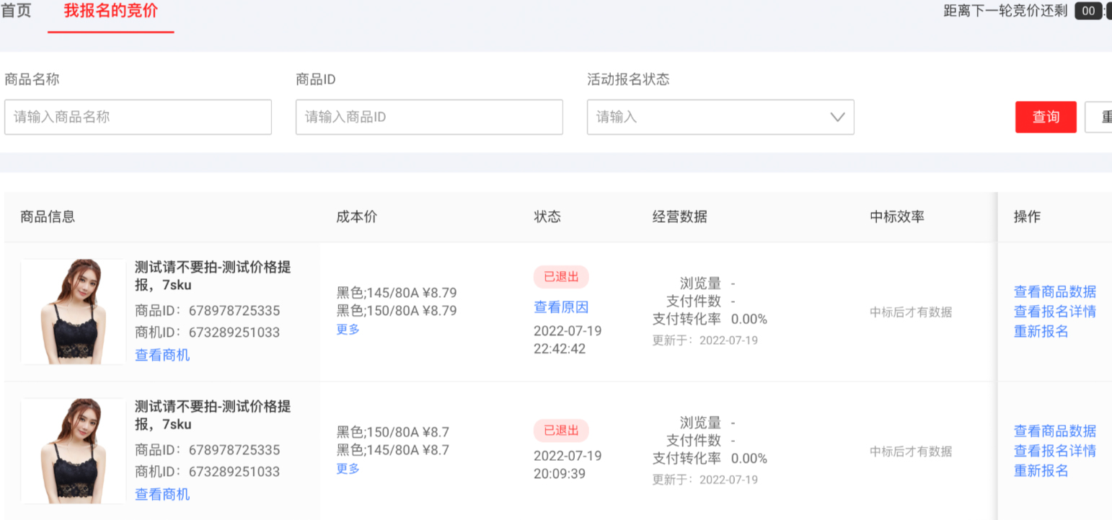Open the 首页 tab
This screenshot has width=1112, height=520.
(16, 12)
